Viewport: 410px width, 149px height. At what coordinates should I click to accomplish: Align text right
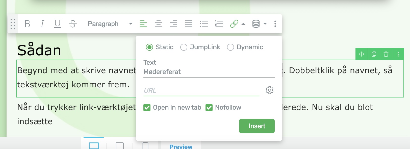174,24
